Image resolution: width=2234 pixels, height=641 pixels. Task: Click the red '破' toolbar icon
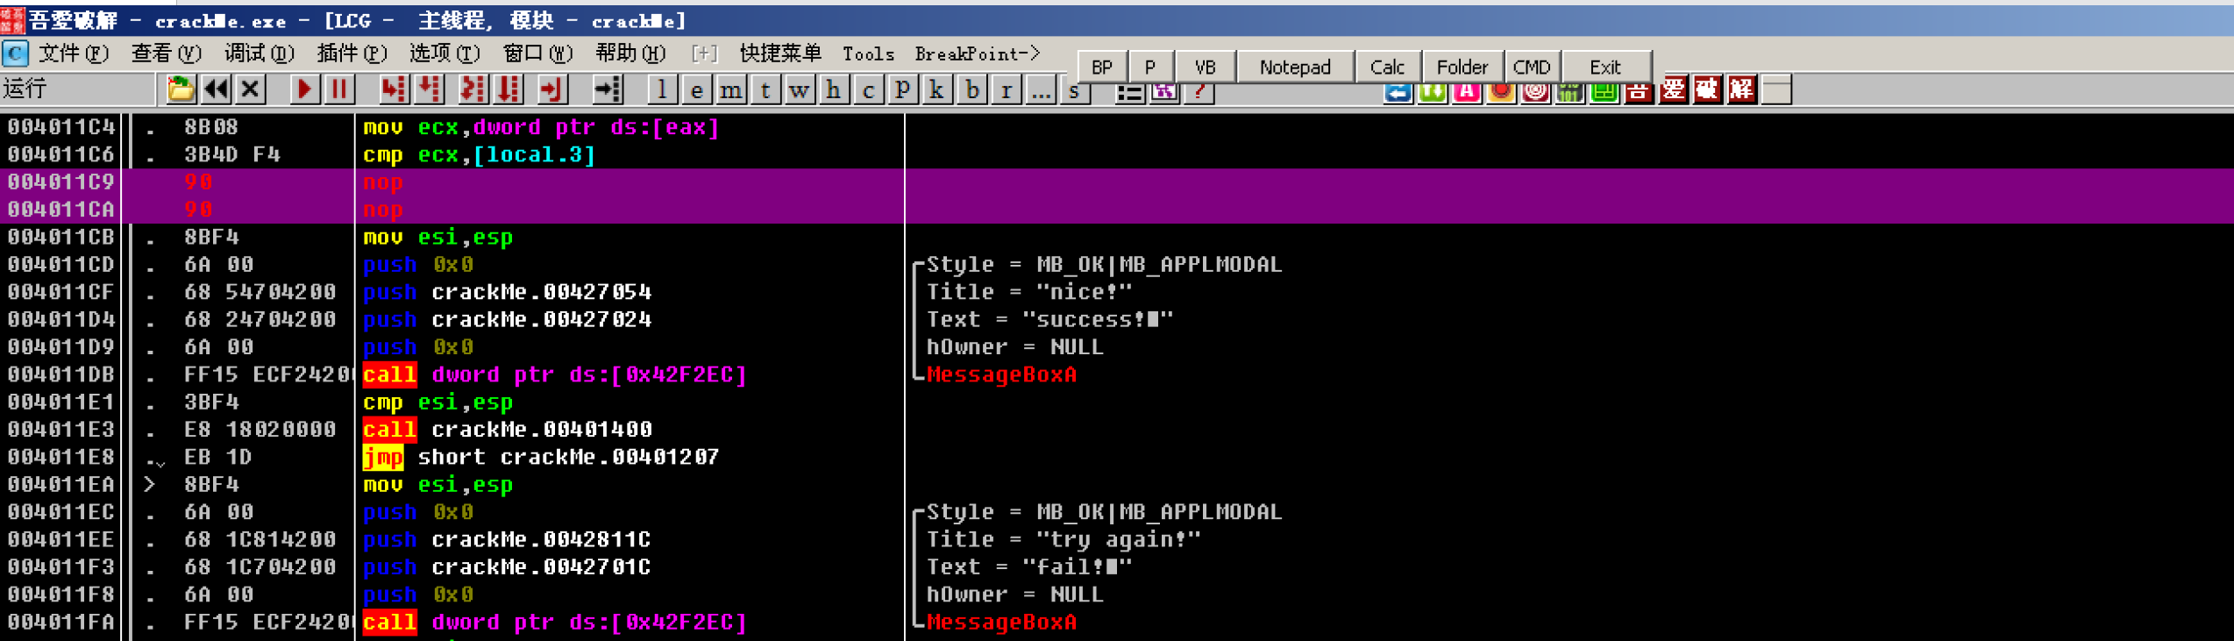pyautogui.click(x=1707, y=89)
